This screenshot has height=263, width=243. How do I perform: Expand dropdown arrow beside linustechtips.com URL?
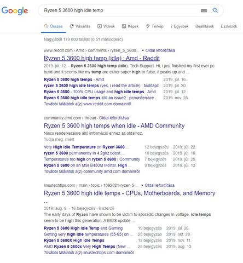[x=142, y=185]
